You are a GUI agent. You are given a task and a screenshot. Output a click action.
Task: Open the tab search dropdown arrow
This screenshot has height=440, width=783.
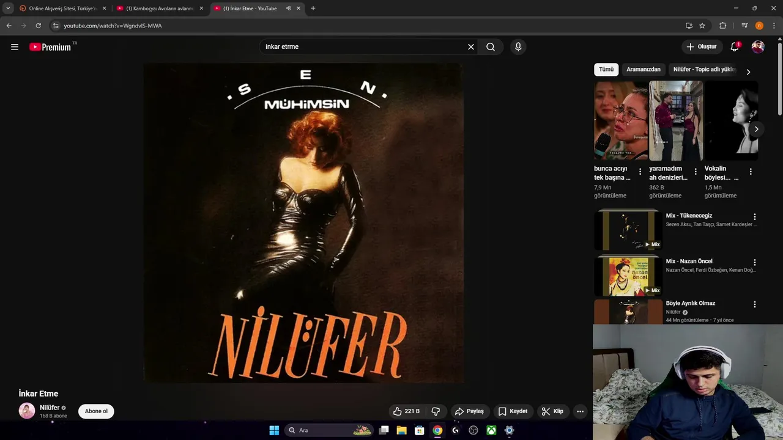tap(8, 9)
